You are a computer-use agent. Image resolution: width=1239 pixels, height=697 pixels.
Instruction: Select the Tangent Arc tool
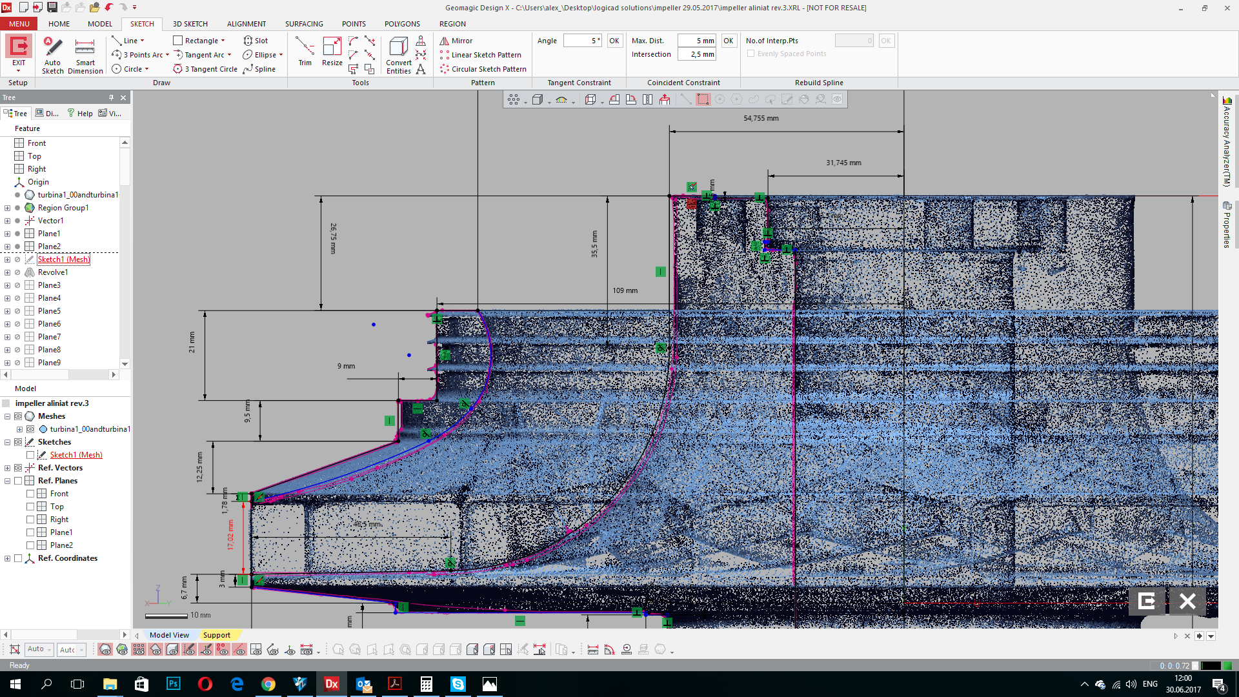pos(199,55)
